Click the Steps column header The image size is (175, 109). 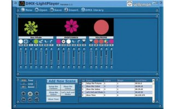click(126, 81)
